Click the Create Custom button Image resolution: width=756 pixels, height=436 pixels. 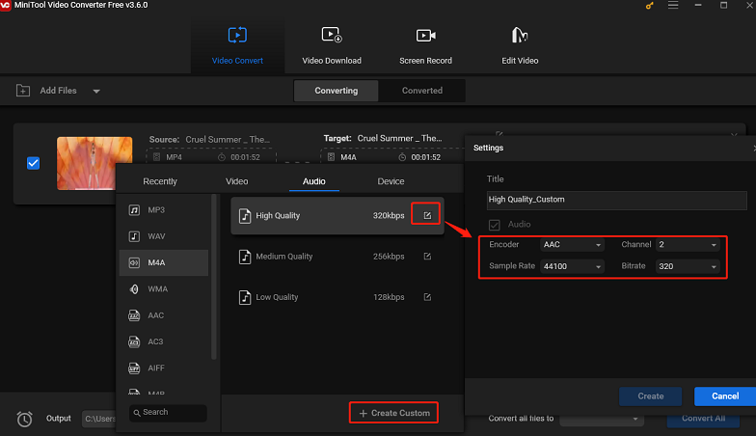[x=393, y=413]
